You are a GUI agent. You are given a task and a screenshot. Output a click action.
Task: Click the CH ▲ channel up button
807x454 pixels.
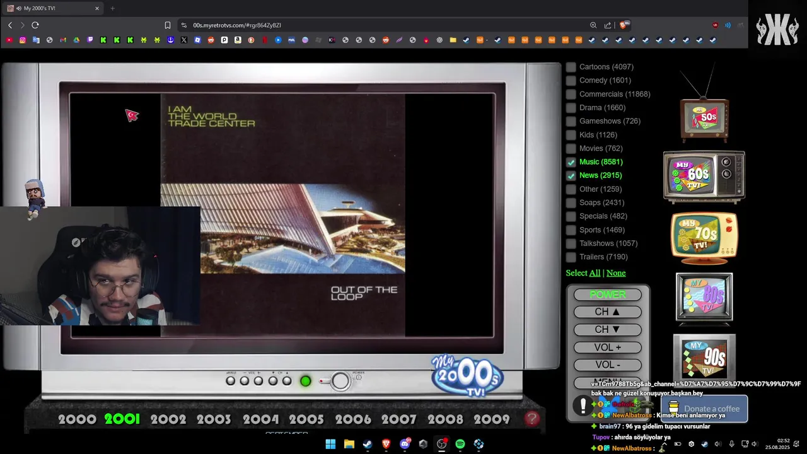608,312
